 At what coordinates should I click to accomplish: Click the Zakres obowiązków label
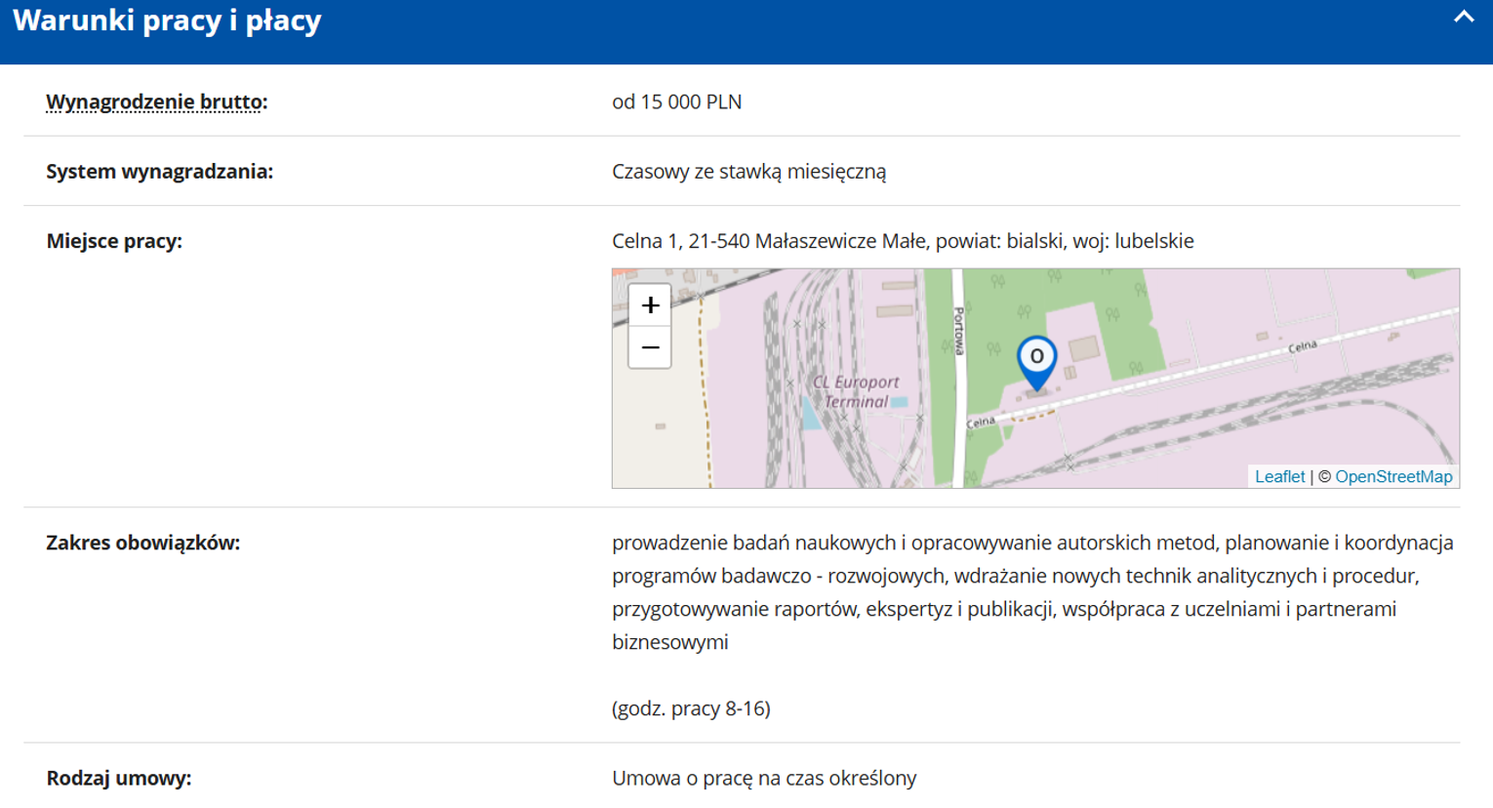(142, 543)
